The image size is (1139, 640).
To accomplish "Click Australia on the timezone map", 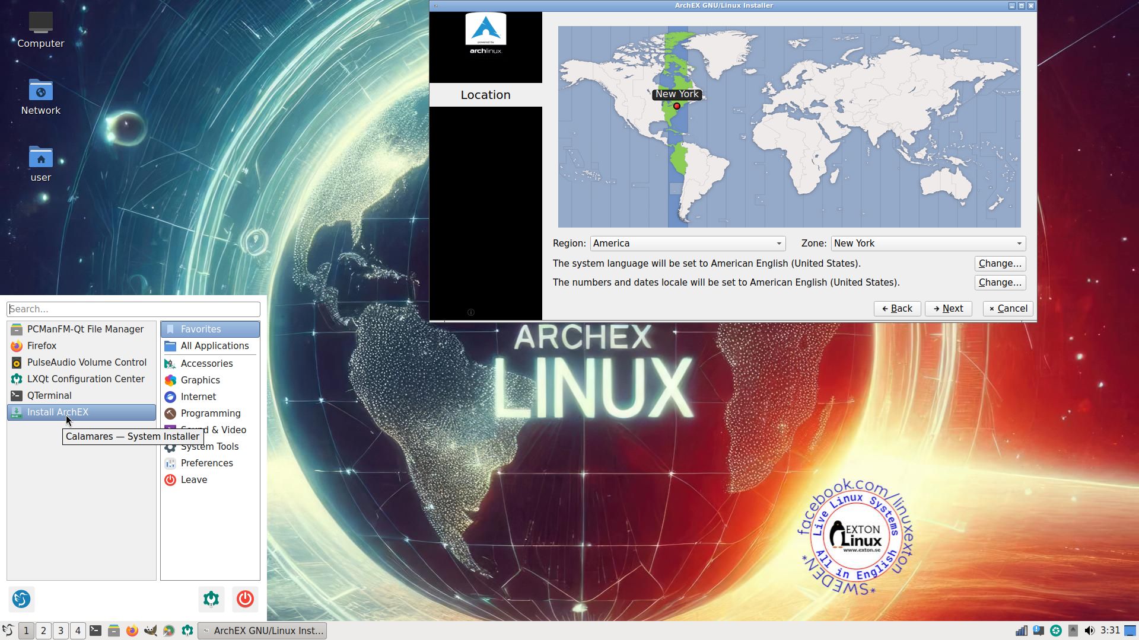I will click(x=946, y=185).
